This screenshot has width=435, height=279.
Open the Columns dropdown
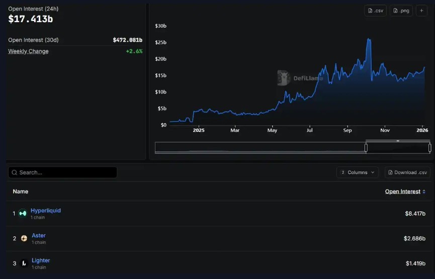click(358, 172)
